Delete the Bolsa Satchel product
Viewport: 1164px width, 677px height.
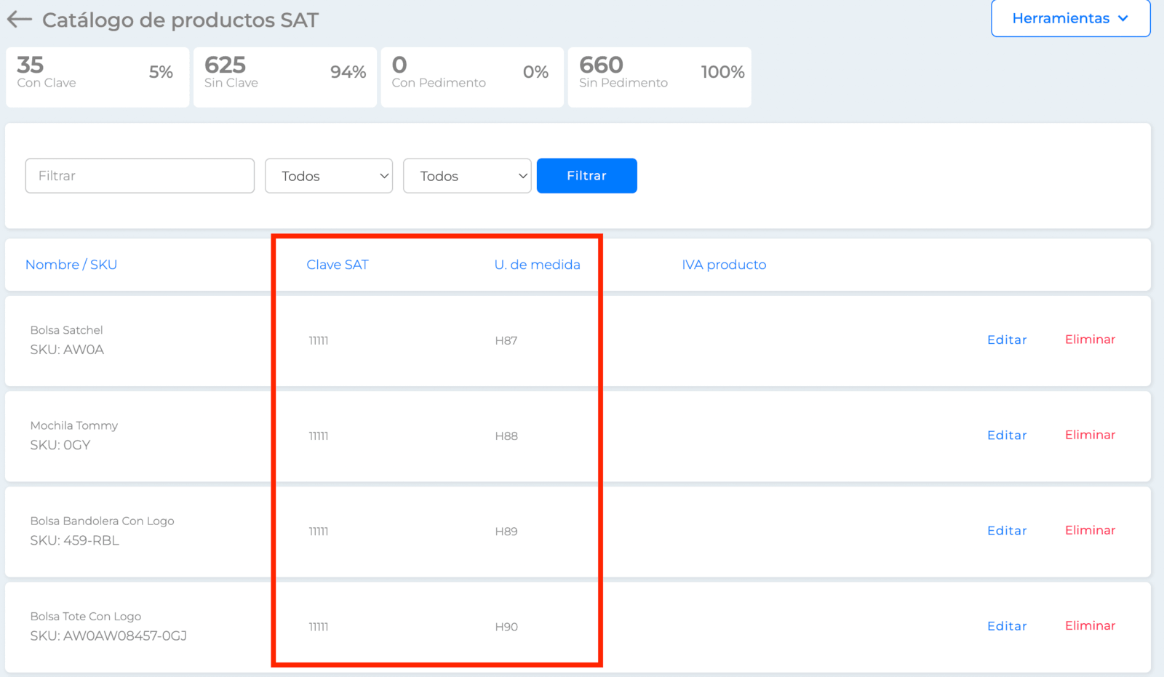(1090, 340)
